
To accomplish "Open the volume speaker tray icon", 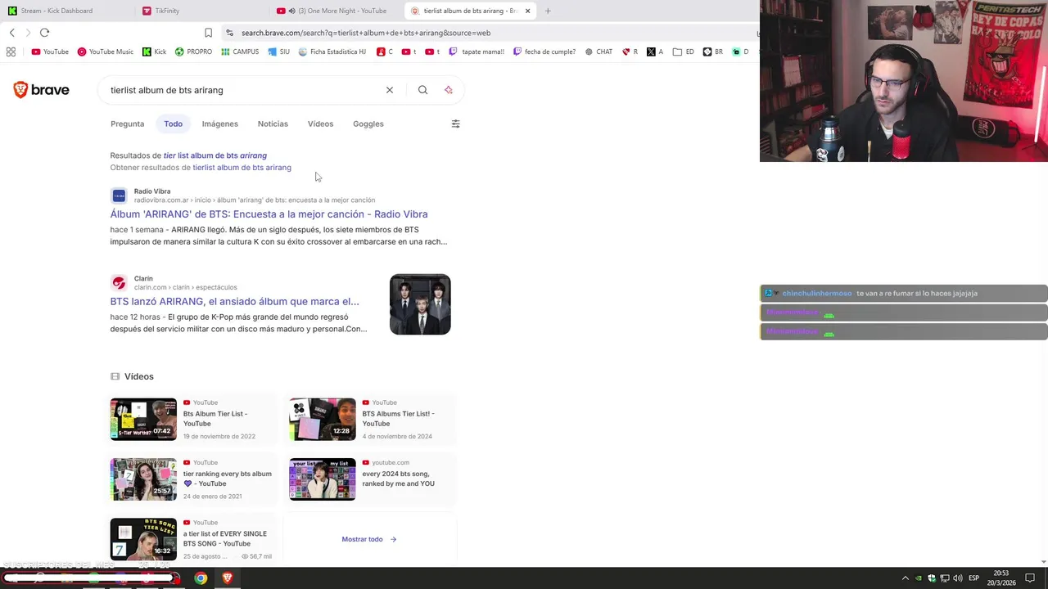I will click(x=958, y=578).
